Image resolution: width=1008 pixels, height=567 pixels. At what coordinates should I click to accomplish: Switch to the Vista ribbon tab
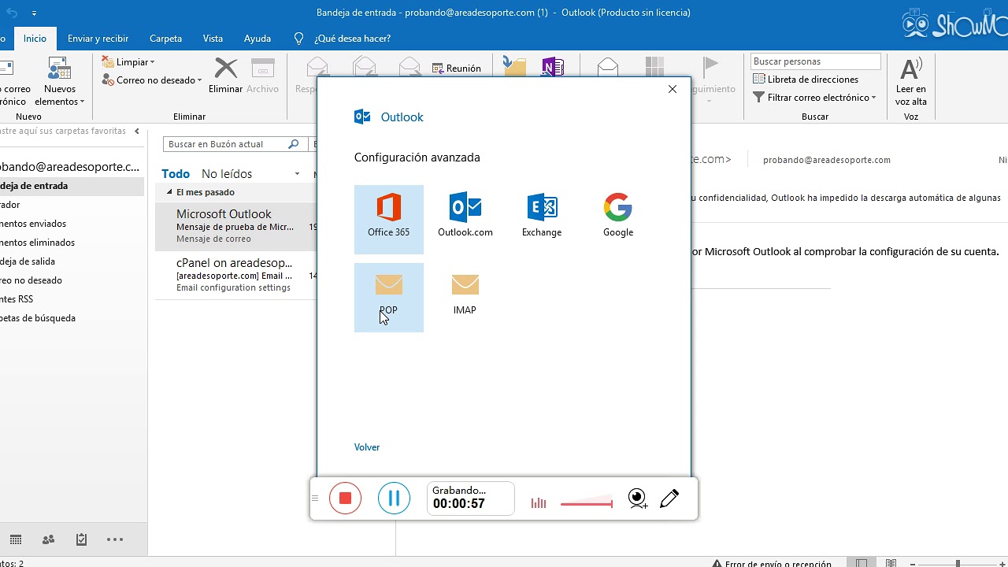213,38
